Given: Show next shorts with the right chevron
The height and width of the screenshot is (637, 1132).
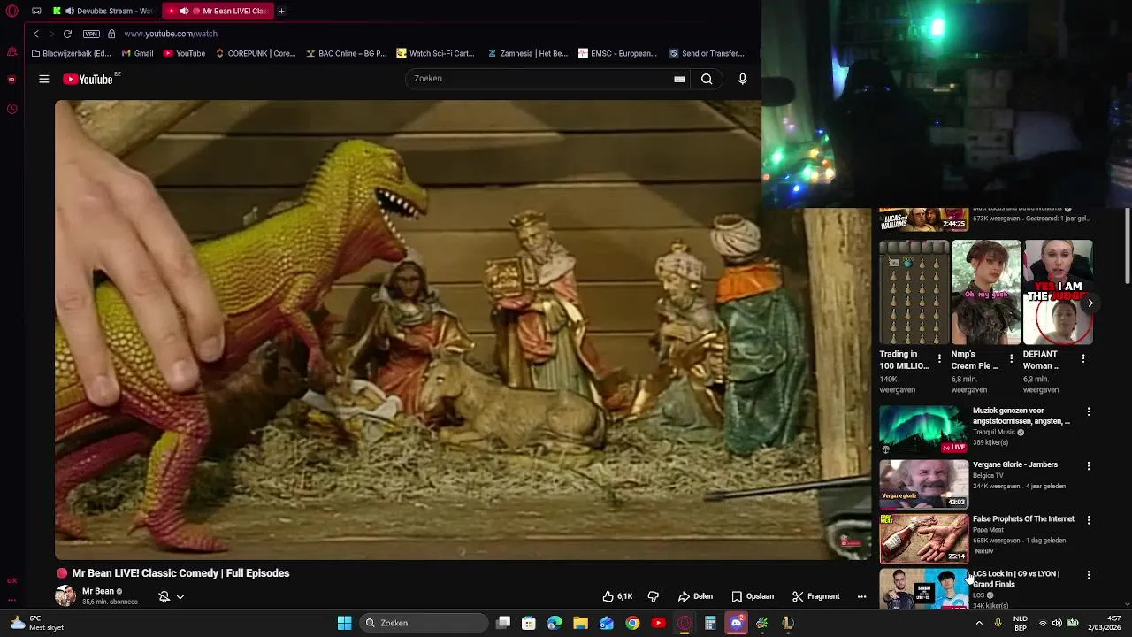Looking at the screenshot, I should (1090, 303).
